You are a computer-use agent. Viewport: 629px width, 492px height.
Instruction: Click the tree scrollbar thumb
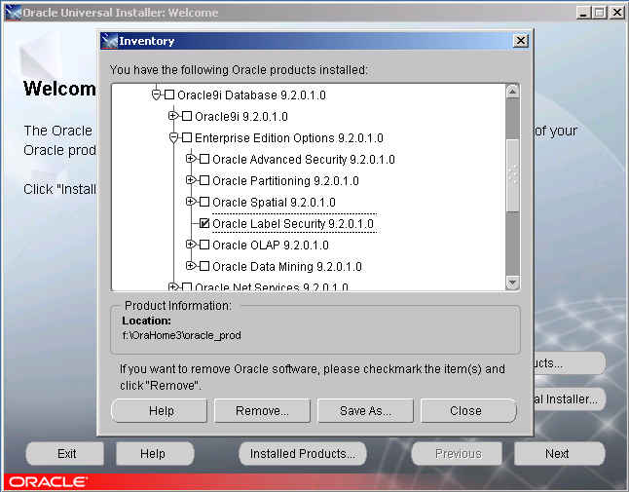tap(513, 175)
